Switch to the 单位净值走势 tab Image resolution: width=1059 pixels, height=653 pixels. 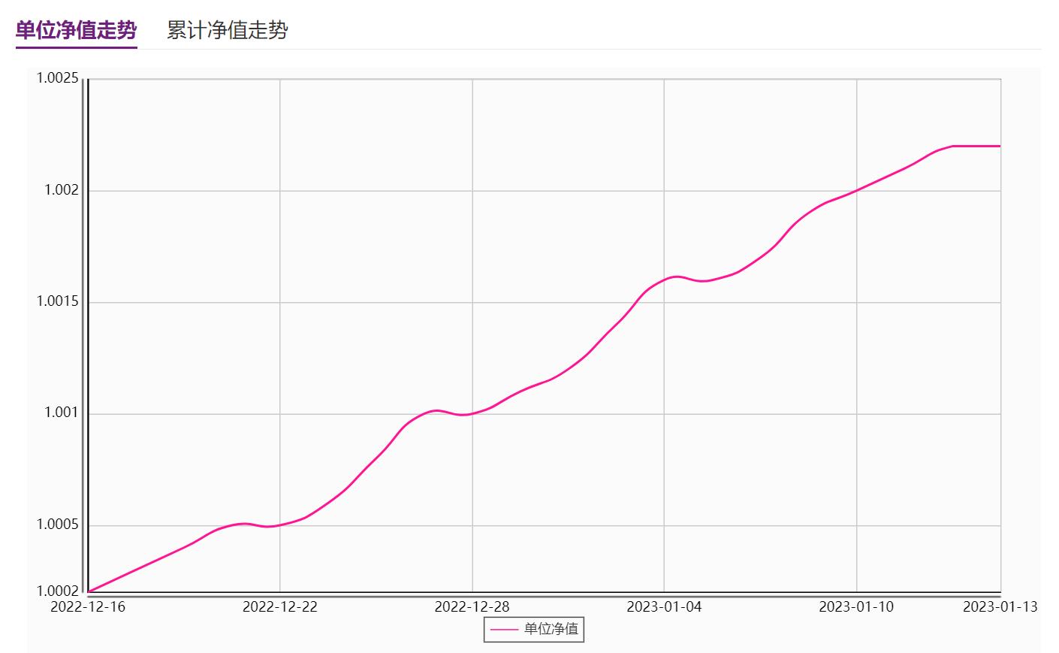click(x=76, y=30)
